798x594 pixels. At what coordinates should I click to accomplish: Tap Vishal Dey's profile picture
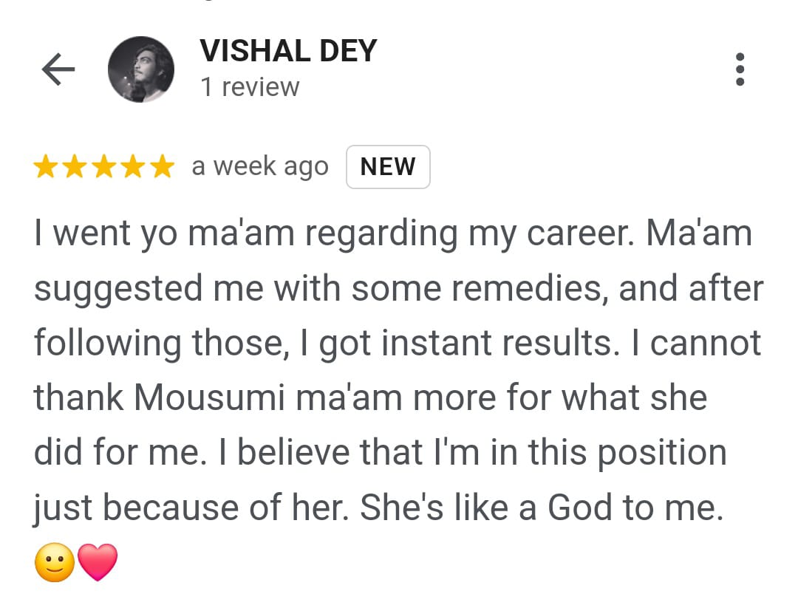tap(141, 69)
